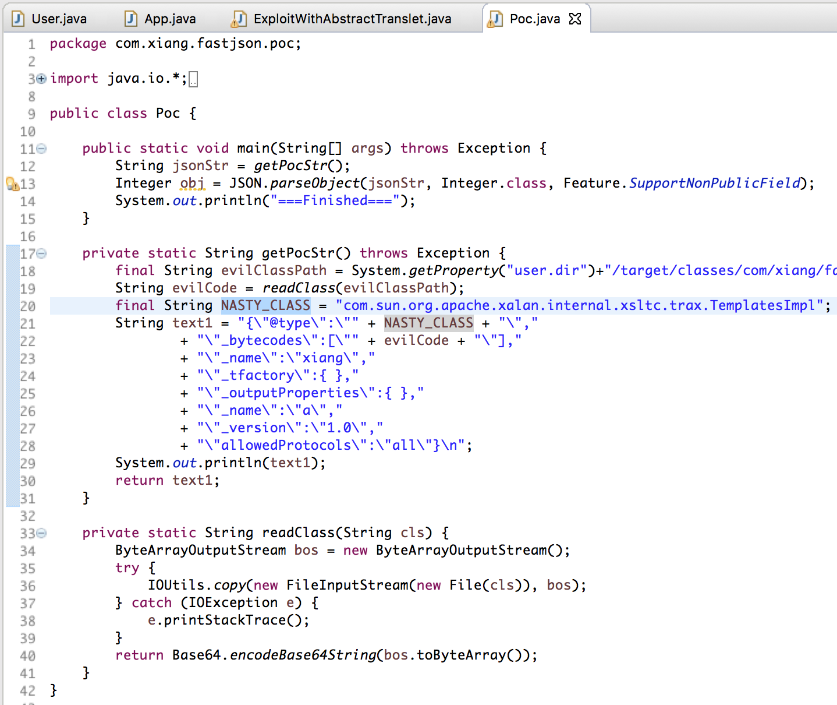The width and height of the screenshot is (837, 705).
Task: Click the ExploitWithAbstractTranslet.java file icon
Action: coord(238,19)
